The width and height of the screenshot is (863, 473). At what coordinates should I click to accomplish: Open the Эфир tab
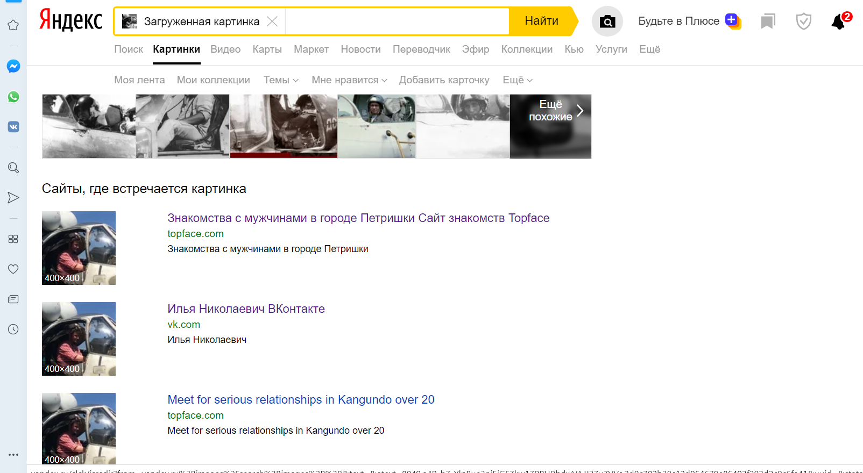[476, 49]
